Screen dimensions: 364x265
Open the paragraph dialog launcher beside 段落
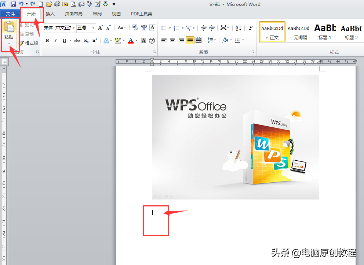click(x=253, y=52)
